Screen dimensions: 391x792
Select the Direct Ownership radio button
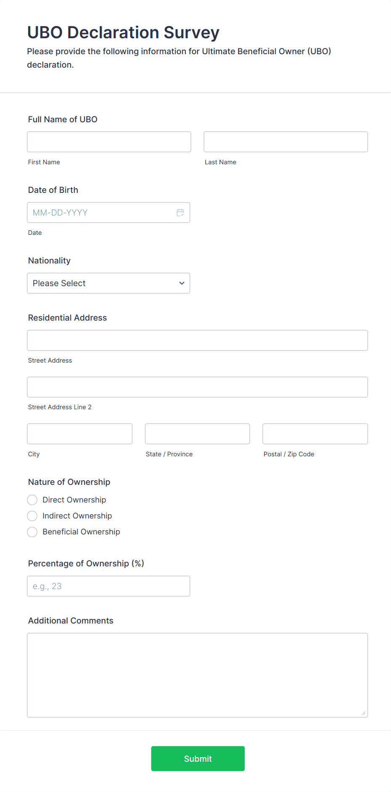click(x=32, y=500)
